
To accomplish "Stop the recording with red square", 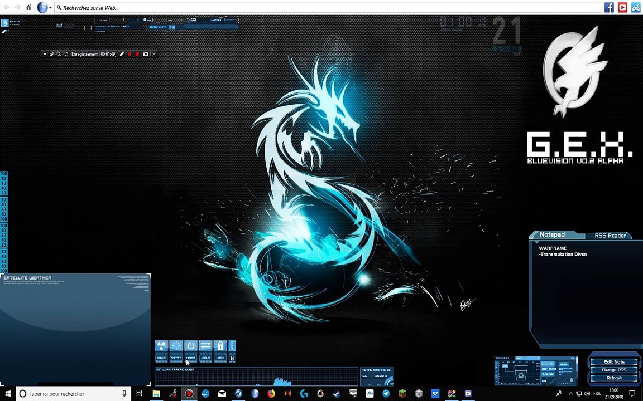I will tap(137, 54).
